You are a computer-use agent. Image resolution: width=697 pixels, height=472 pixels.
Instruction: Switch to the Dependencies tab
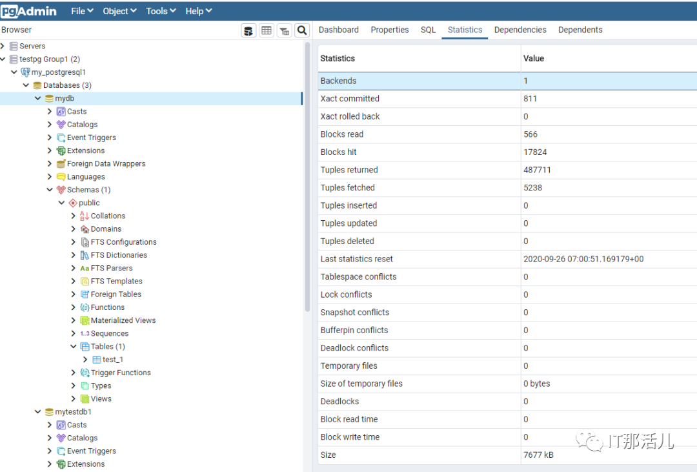click(x=520, y=30)
